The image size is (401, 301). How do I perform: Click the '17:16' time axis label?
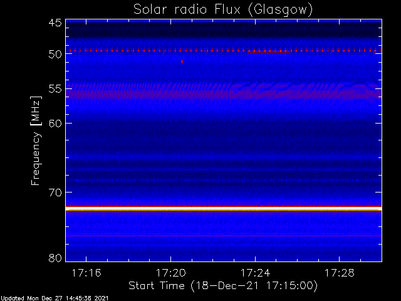coord(86,273)
